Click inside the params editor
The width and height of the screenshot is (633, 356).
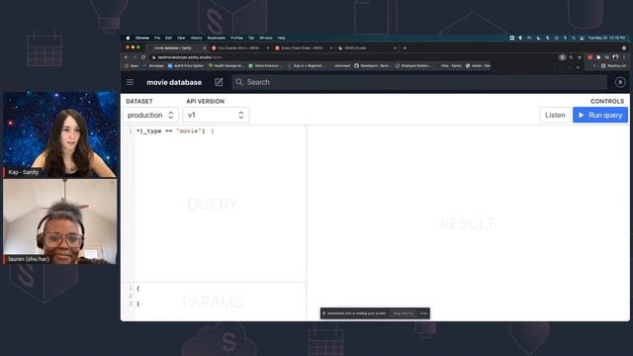click(220, 301)
